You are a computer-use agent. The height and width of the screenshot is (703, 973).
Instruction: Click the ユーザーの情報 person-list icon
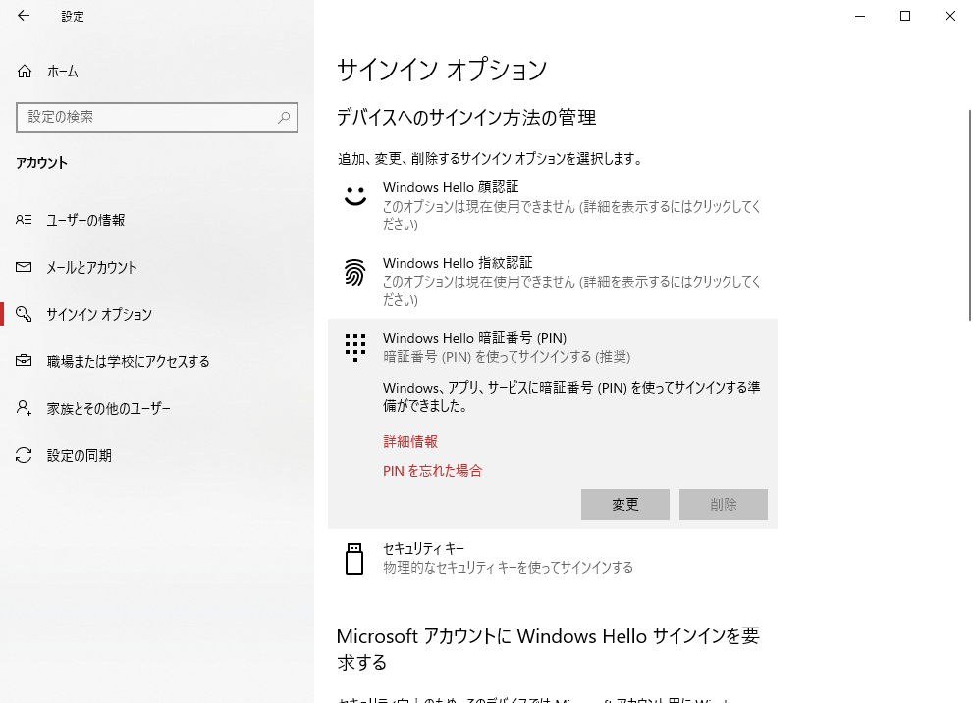(x=24, y=220)
